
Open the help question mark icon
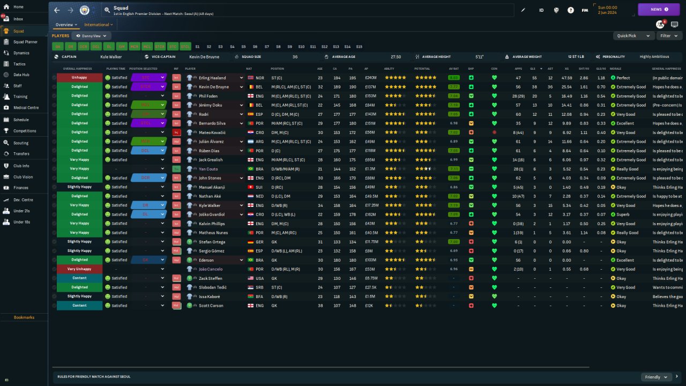571,10
